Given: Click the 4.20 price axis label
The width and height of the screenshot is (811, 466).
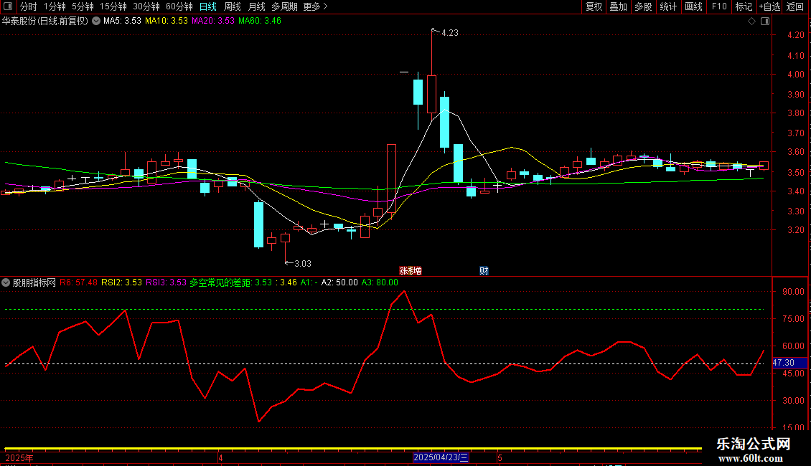Looking at the screenshot, I should (x=795, y=35).
